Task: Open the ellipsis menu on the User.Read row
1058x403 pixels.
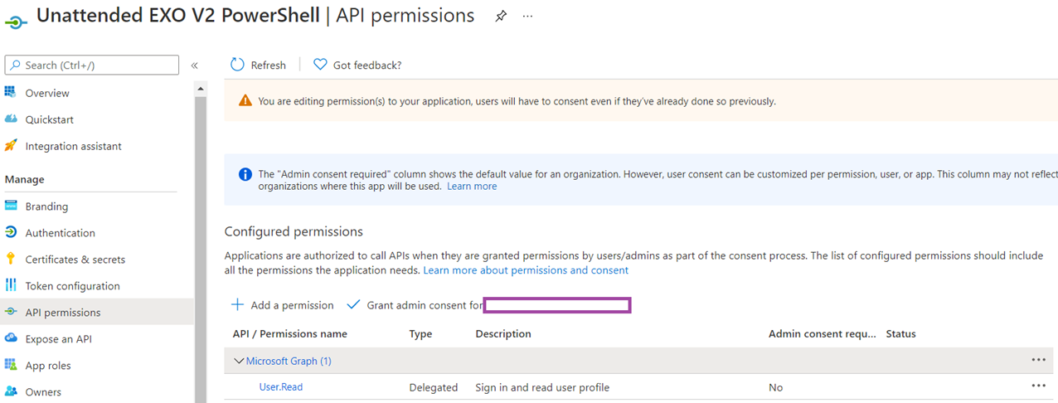Action: 1039,386
